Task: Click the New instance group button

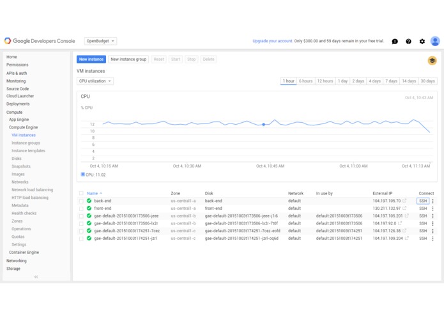Action: click(128, 59)
